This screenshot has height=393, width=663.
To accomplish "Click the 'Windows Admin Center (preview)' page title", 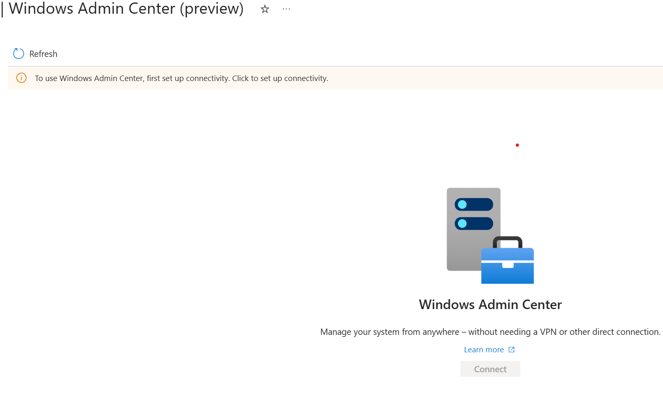I will click(126, 8).
